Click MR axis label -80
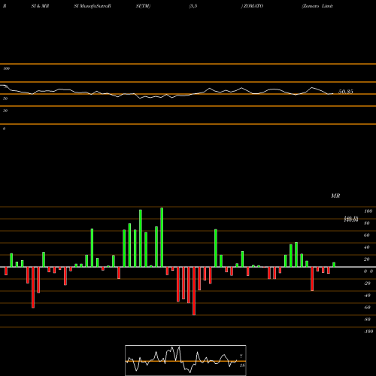The width and height of the screenshot is (376, 376). click(367, 320)
